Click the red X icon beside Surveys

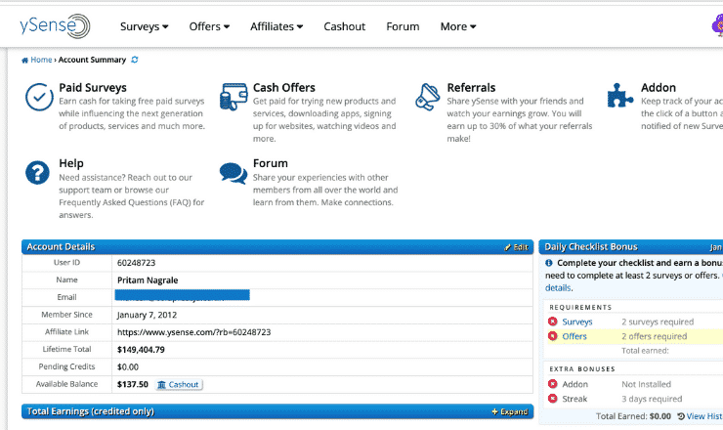[552, 322]
